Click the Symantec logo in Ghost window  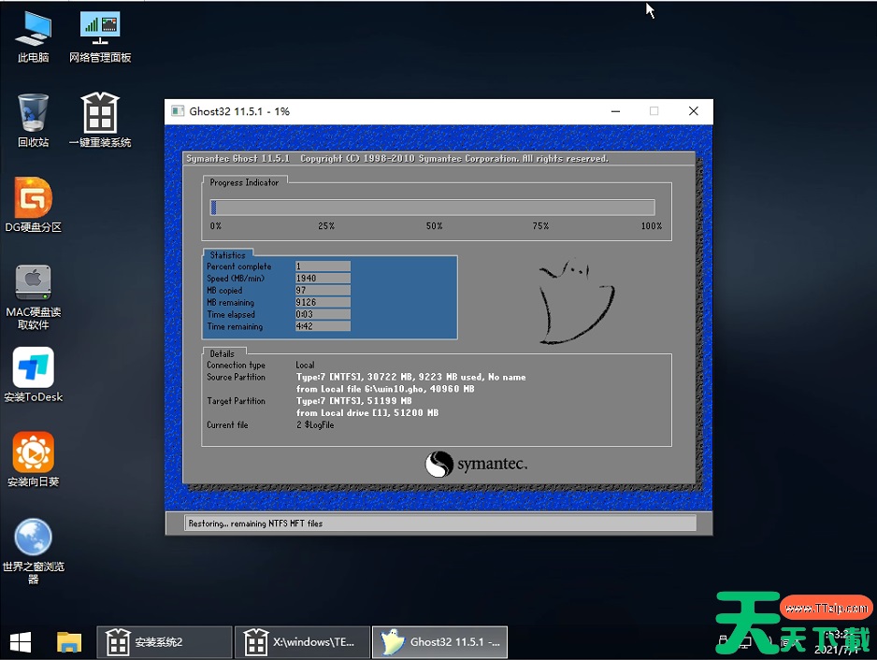[477, 464]
